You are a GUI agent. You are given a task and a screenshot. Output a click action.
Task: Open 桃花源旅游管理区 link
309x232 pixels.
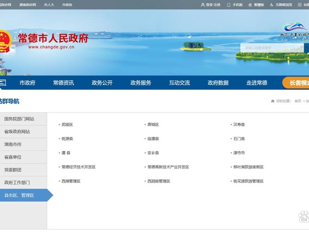click(248, 181)
